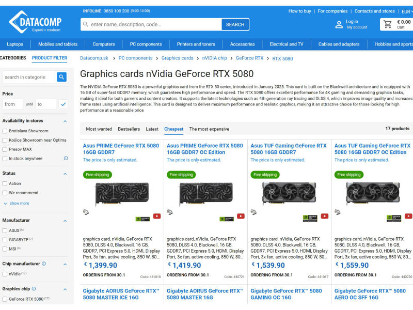Open the EUR currency dropdown
The image size is (413, 310).
click(x=407, y=11)
